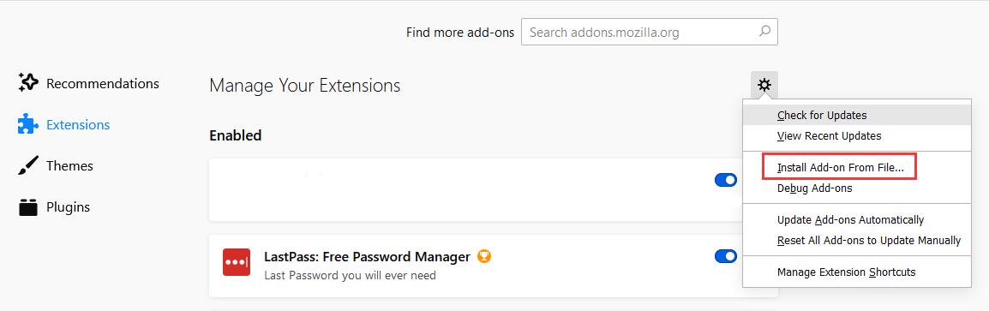Click the Extensions puzzle piece icon
Viewport: 989px width, 311px height.
[x=28, y=124]
